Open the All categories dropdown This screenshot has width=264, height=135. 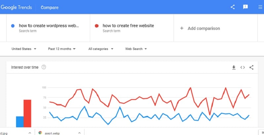click(101, 49)
